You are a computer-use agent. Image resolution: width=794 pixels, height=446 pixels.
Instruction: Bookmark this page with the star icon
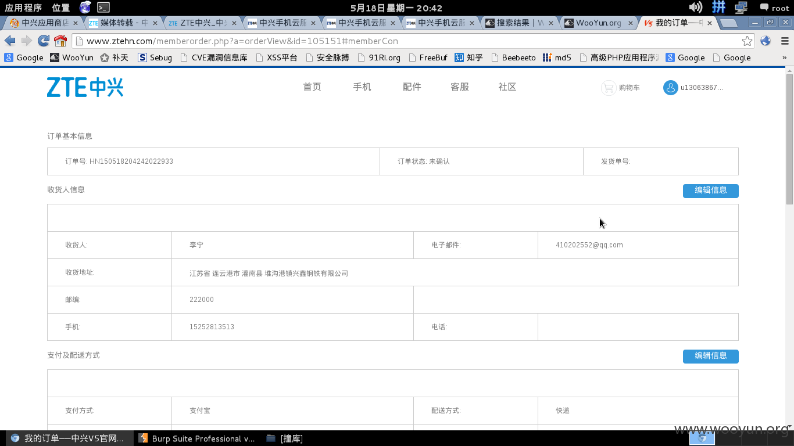tap(747, 41)
